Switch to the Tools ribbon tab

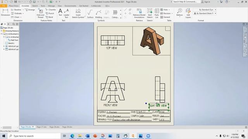coord(43,6)
